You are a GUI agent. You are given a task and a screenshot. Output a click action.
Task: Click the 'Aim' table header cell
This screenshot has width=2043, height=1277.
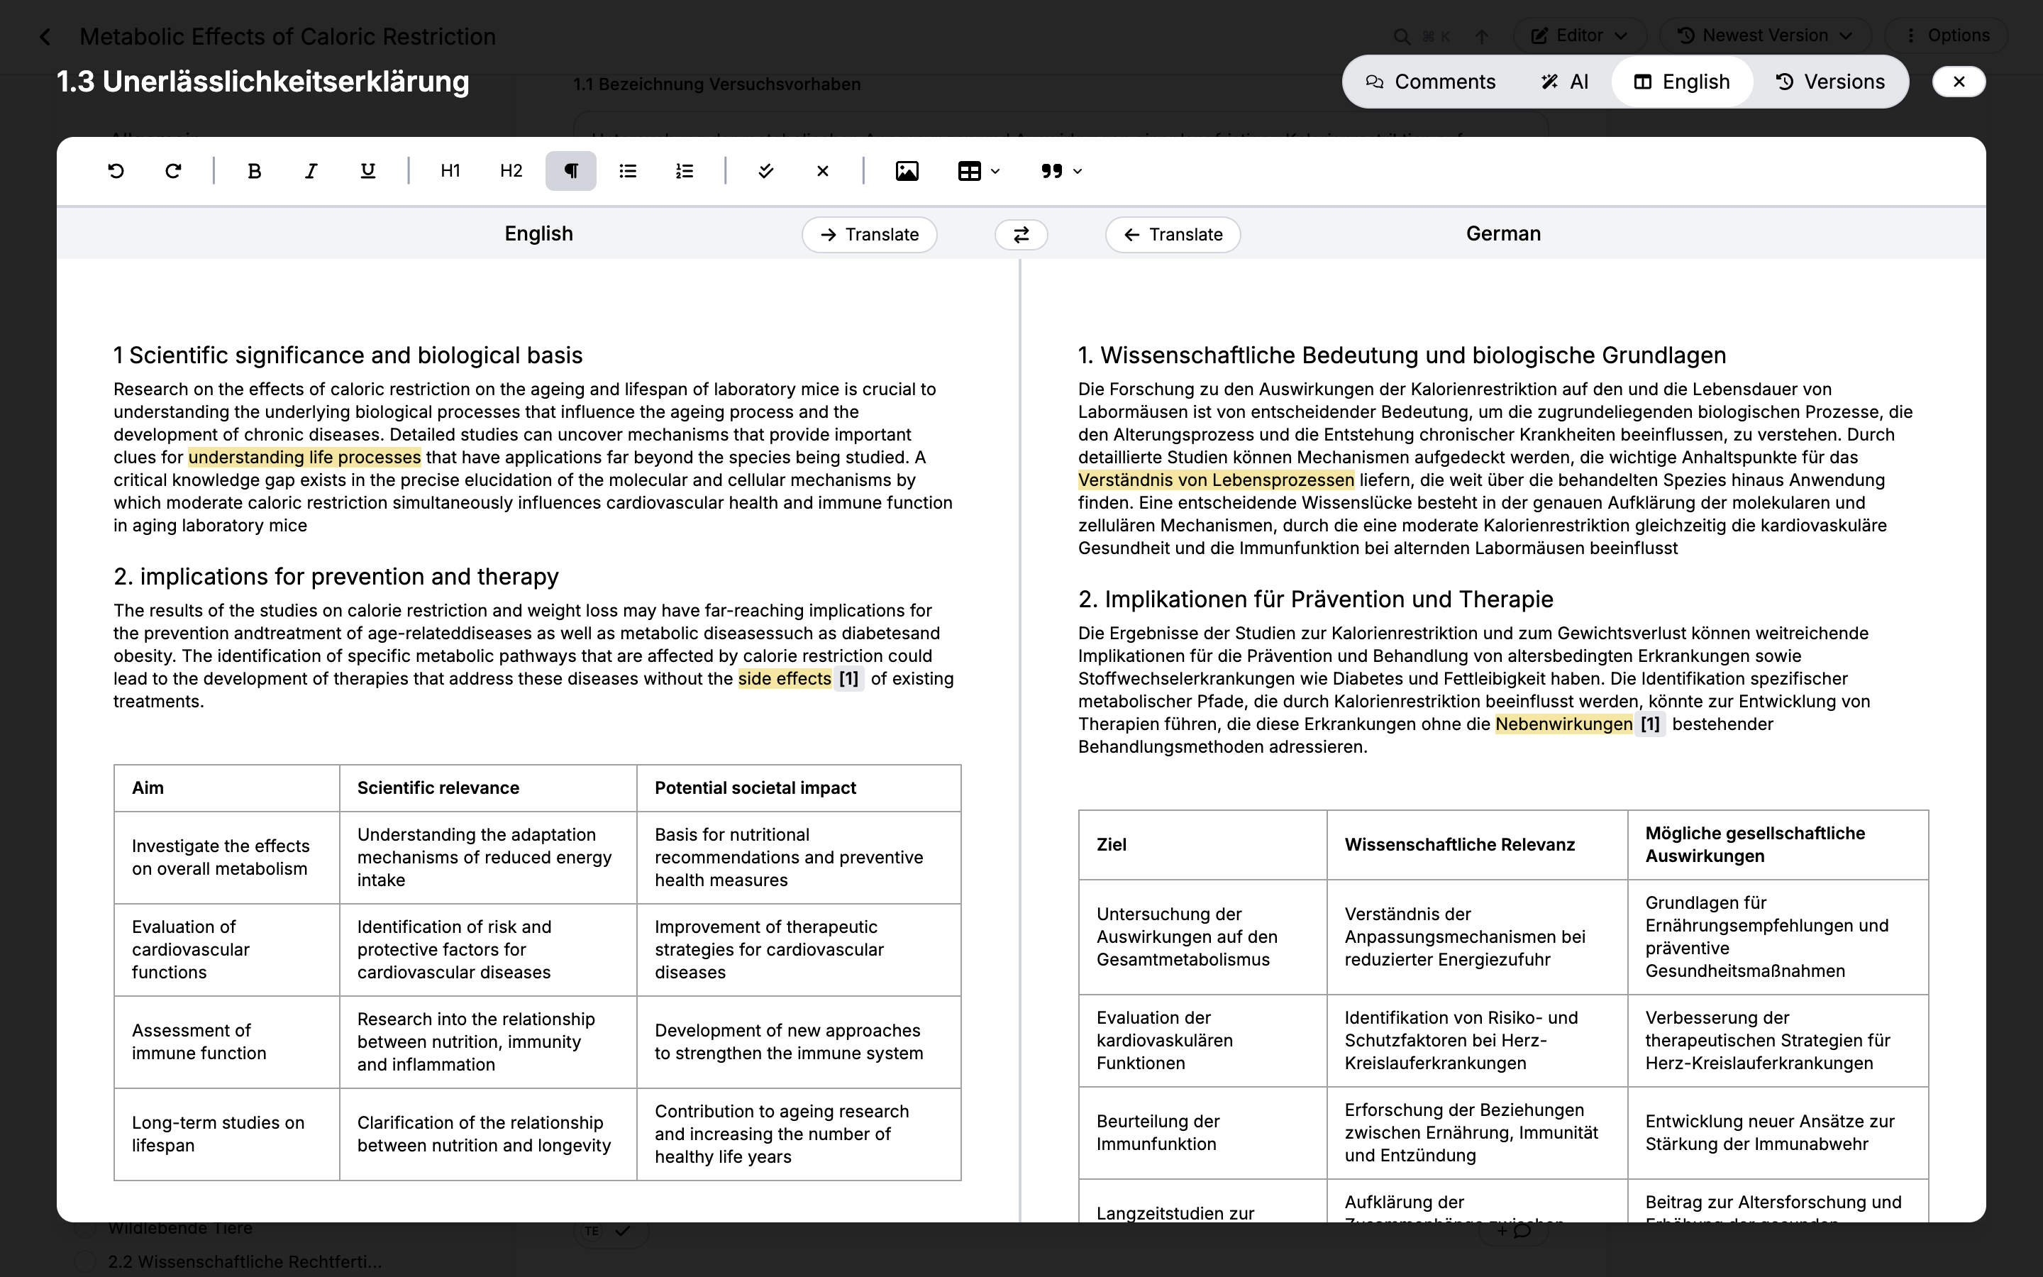[227, 789]
